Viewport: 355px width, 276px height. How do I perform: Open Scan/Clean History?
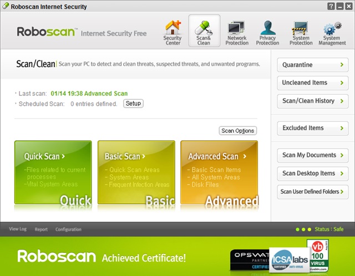click(313, 101)
